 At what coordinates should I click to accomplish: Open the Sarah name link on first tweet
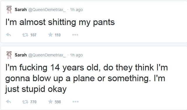pos(21,10)
